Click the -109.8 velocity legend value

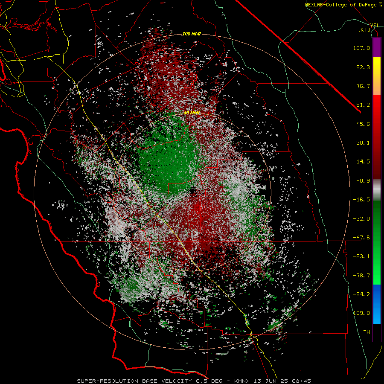tap(360, 313)
